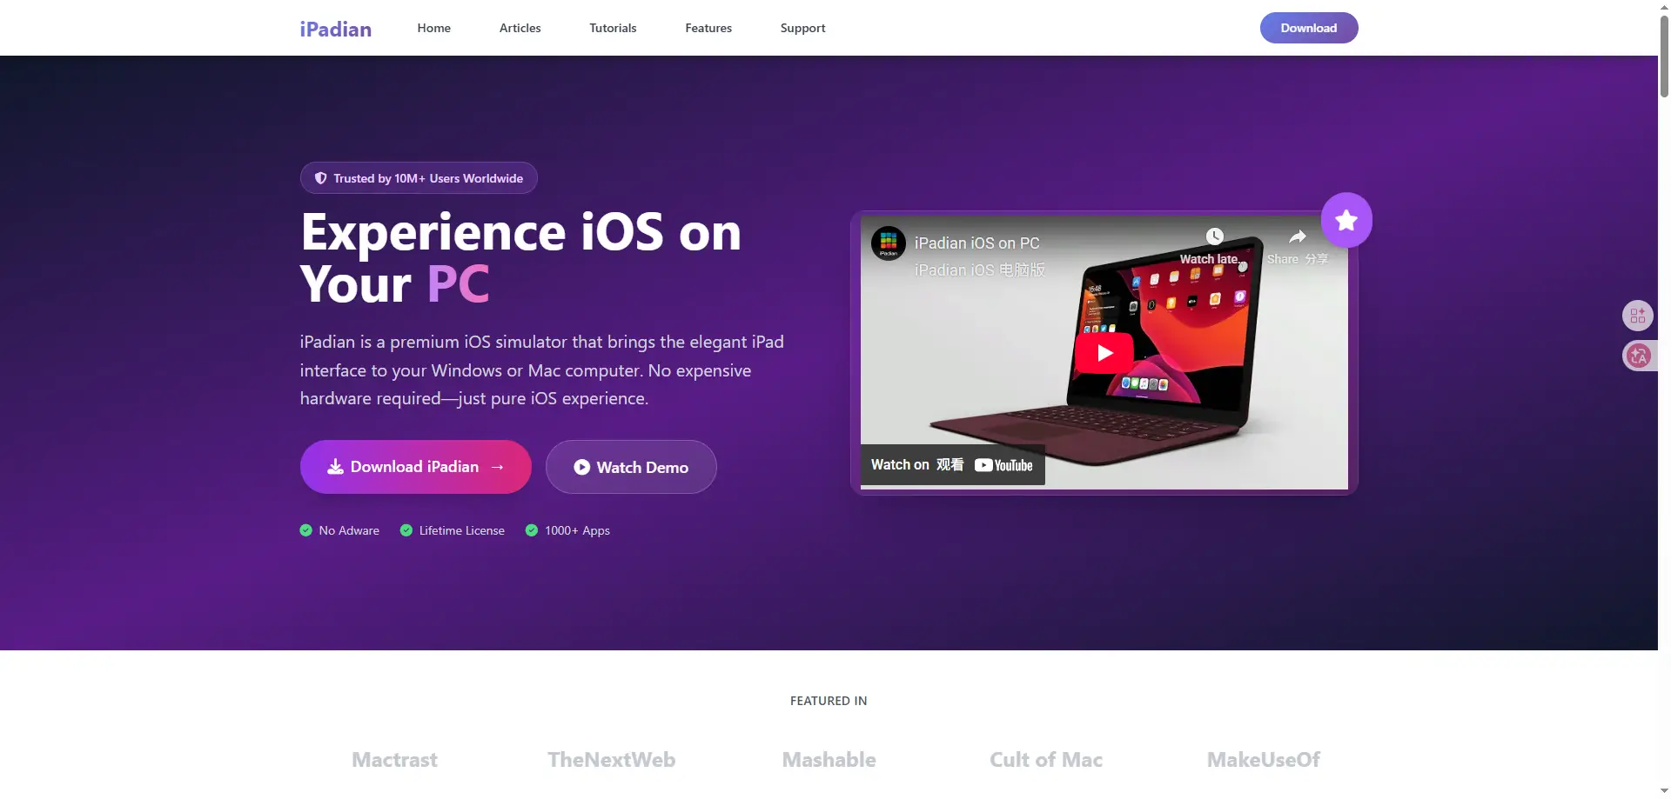The height and width of the screenshot is (799, 1671).
Task: Click the shield icon in Trusted badge
Action: click(320, 178)
